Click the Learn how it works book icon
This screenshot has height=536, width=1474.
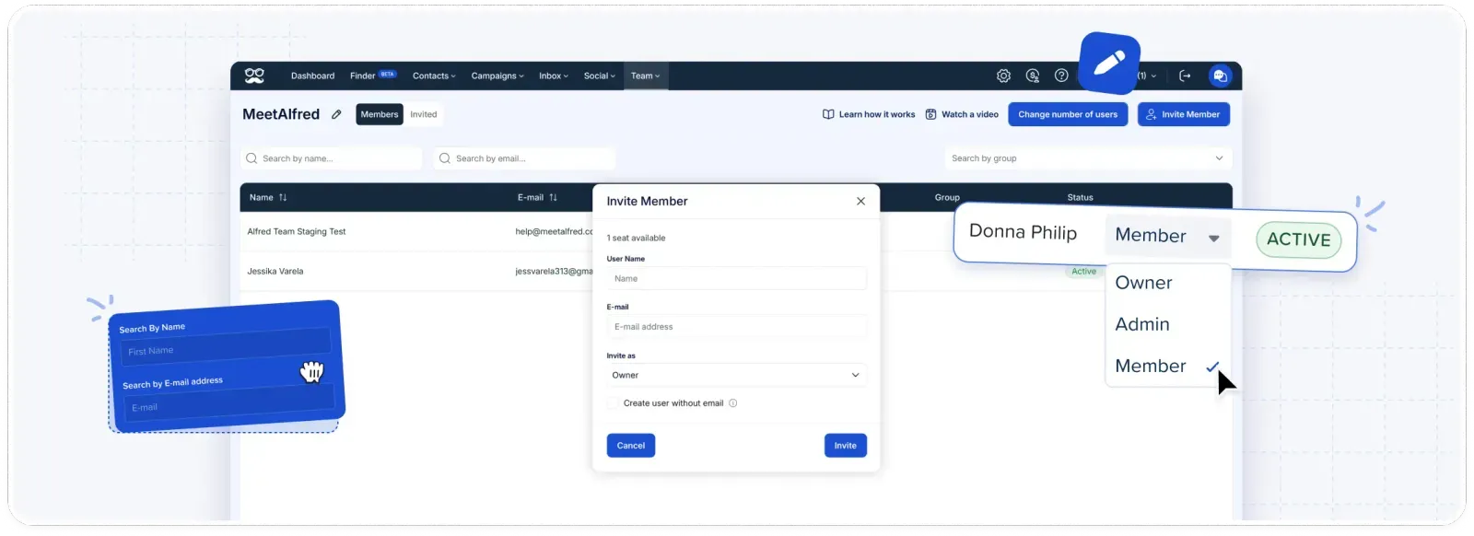[828, 114]
